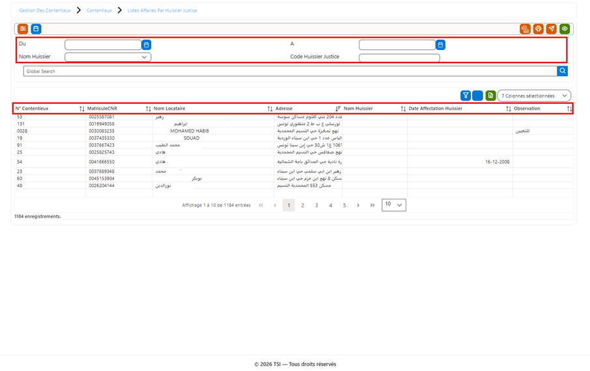This screenshot has width=590, height=371.
Task: Click the blue magnifier search button
Action: coord(563,71)
